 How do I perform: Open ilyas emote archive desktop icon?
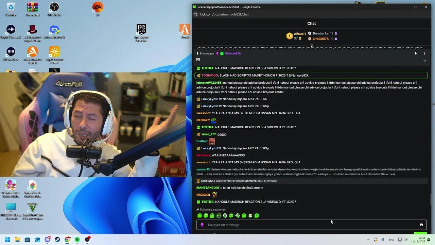pos(32,9)
